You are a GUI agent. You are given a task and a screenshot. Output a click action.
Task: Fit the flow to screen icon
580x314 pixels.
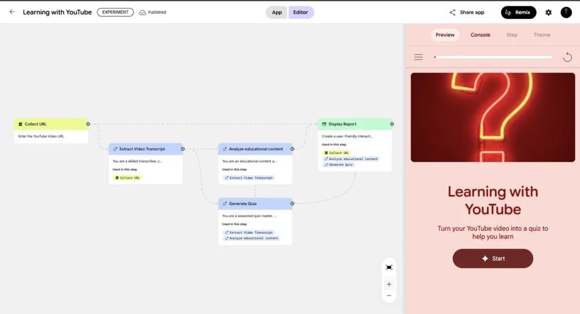[x=389, y=268]
